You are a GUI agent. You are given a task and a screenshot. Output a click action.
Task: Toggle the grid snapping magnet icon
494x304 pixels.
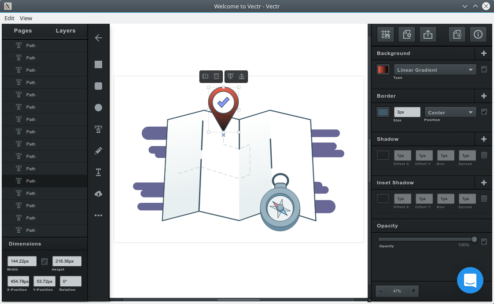click(x=386, y=34)
